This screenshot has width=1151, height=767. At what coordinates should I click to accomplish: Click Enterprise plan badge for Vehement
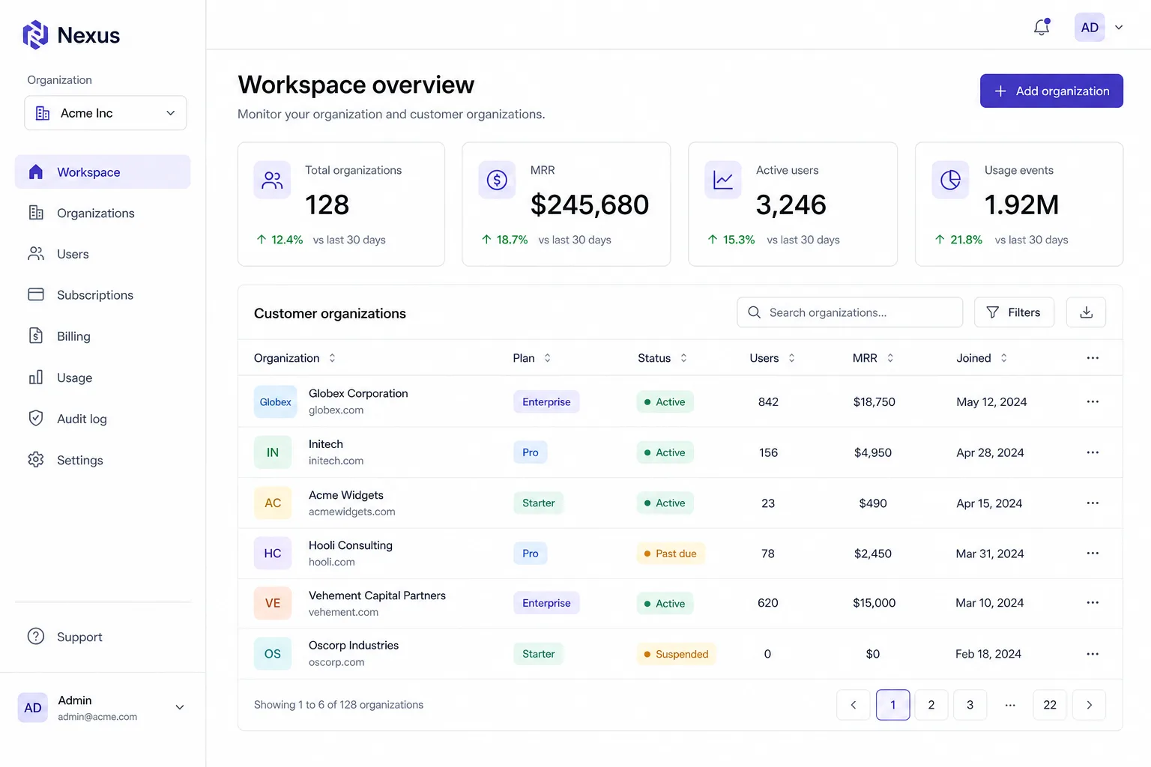pos(546,603)
